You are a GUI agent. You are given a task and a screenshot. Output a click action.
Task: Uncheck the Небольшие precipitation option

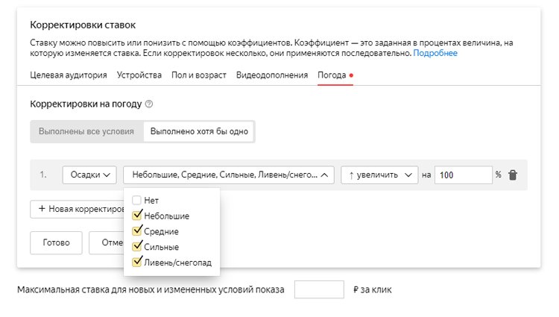[x=137, y=216]
